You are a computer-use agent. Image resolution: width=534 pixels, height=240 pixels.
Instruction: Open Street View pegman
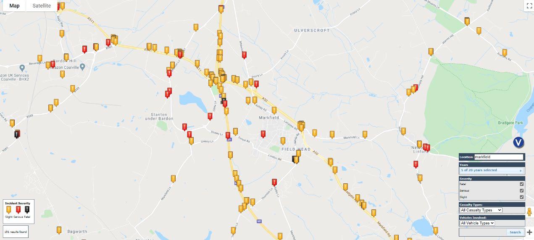pyautogui.click(x=529, y=212)
